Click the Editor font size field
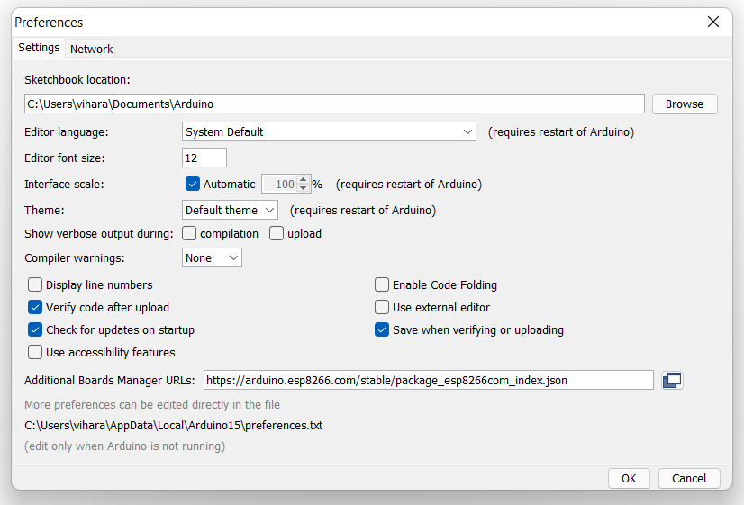Viewport: 744px width, 505px height. click(x=204, y=158)
